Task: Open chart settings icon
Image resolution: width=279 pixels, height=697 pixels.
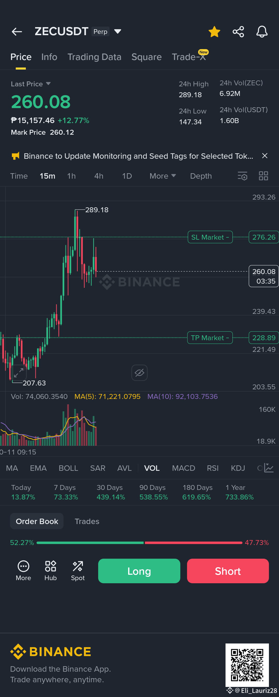Action: click(243, 176)
